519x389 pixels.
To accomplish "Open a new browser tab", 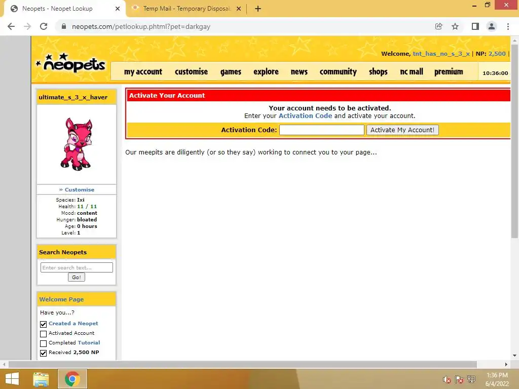I will [x=258, y=9].
